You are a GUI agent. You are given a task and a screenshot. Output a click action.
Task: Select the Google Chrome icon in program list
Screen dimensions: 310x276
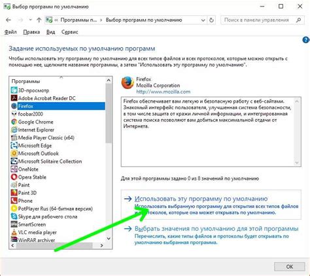[14, 122]
